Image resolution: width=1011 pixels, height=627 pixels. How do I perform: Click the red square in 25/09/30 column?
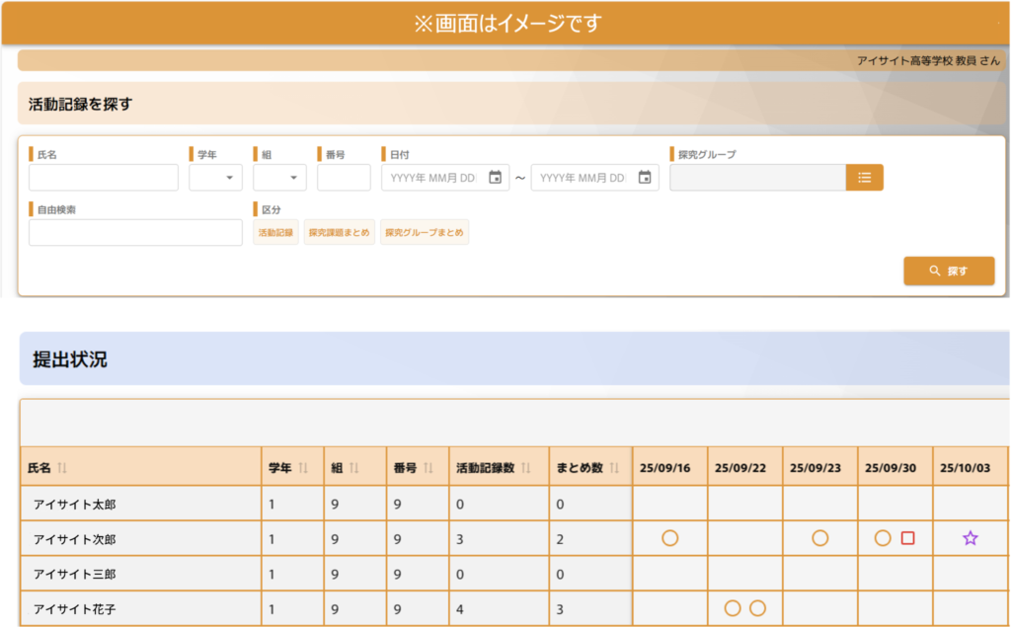pos(908,538)
